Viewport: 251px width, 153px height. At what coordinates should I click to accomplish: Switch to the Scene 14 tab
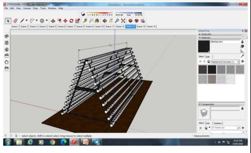(141, 26)
